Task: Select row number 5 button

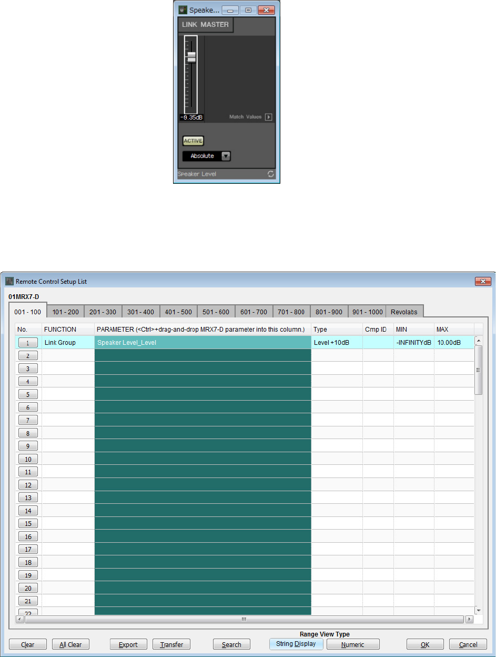Action: tap(28, 394)
